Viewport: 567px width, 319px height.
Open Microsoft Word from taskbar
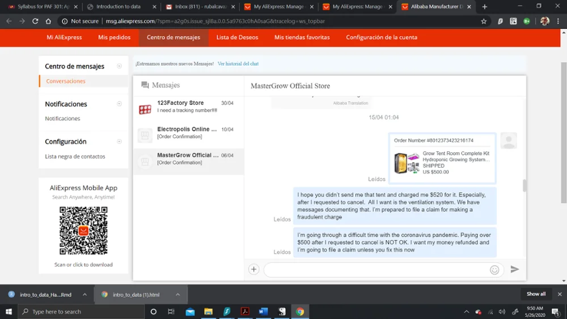pyautogui.click(x=263, y=312)
